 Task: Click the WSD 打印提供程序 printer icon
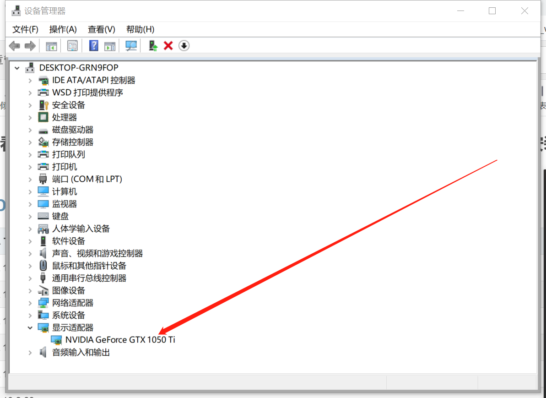click(x=43, y=93)
